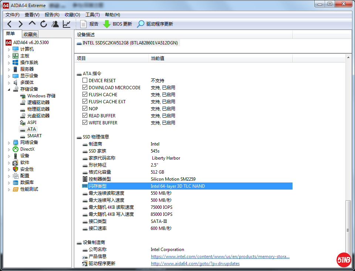
Task: Switch to the 收藏夹 tab
Action: click(x=30, y=34)
